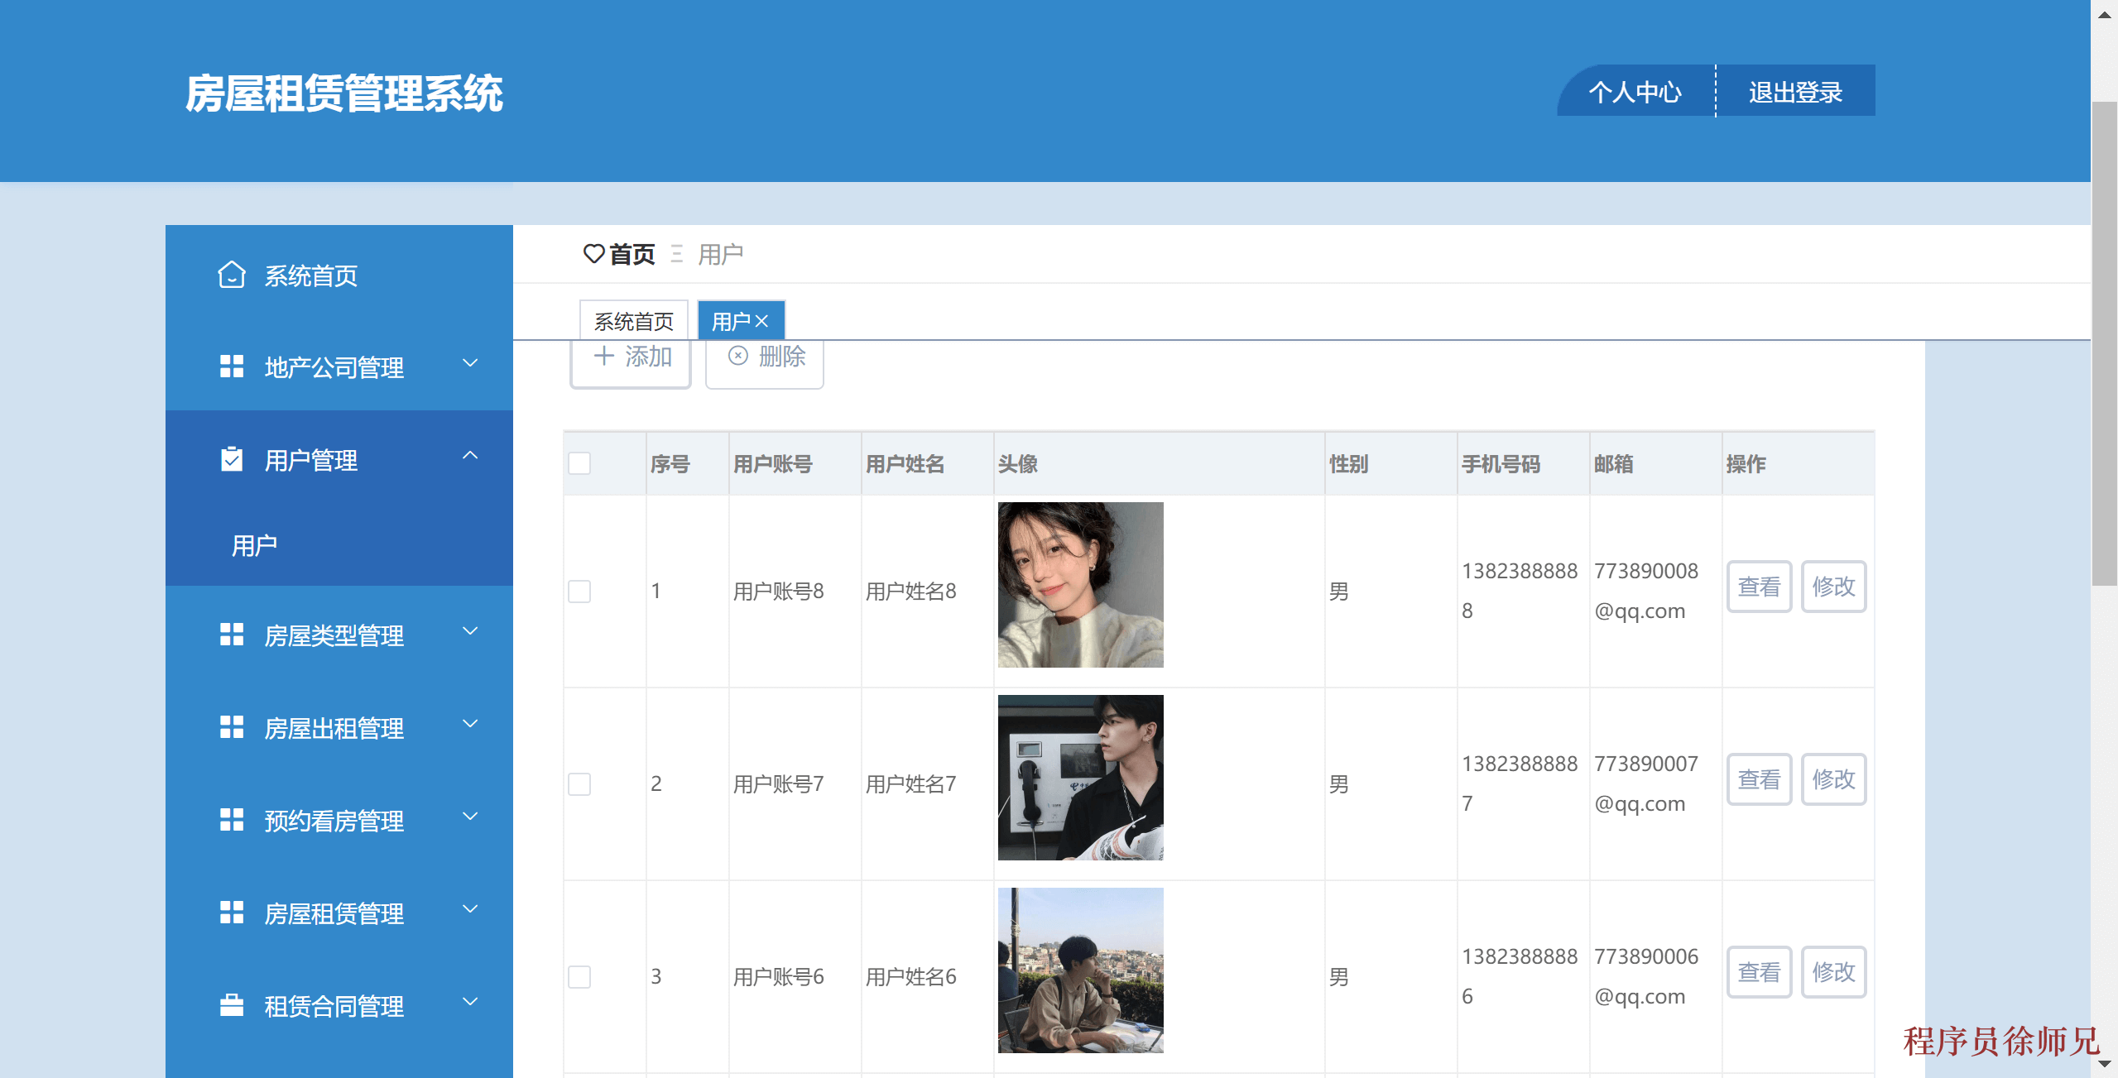Click the plus icon on the 添加 button

(x=603, y=357)
